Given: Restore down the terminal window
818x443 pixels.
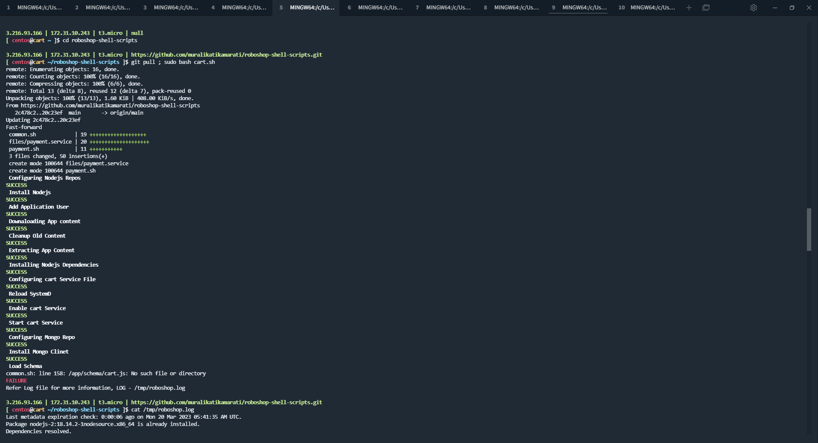Looking at the screenshot, I should coord(792,7).
